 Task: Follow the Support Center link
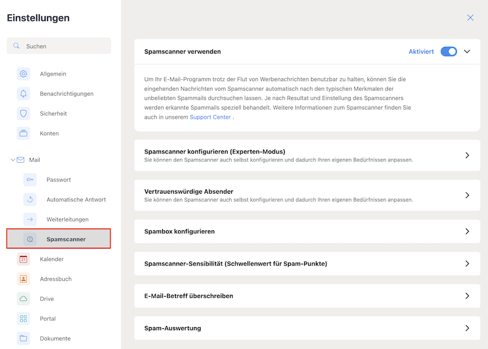pos(210,117)
